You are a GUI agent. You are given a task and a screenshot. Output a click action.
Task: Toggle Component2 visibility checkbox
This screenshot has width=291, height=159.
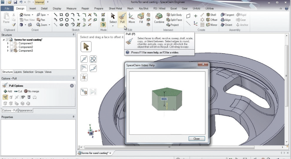coord(11,47)
